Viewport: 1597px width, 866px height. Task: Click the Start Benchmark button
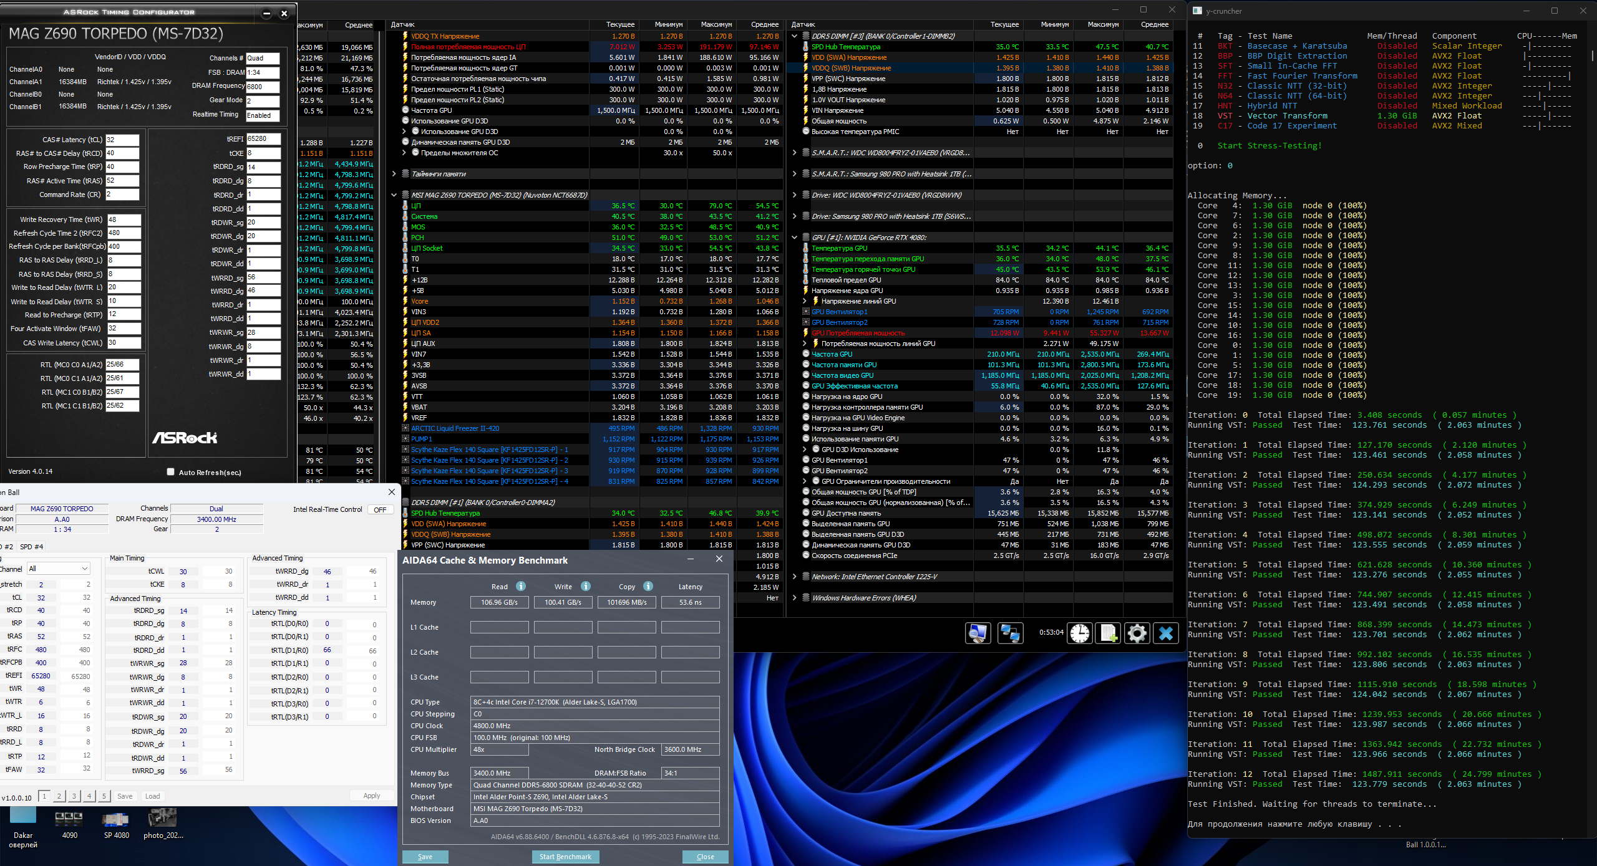[565, 857]
